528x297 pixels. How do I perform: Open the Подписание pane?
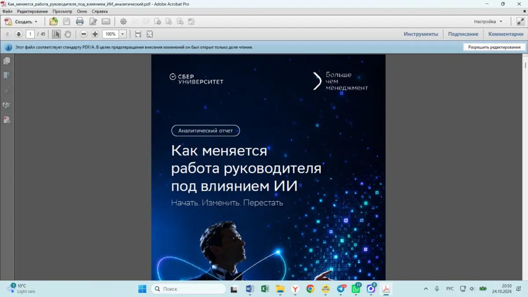[463, 34]
